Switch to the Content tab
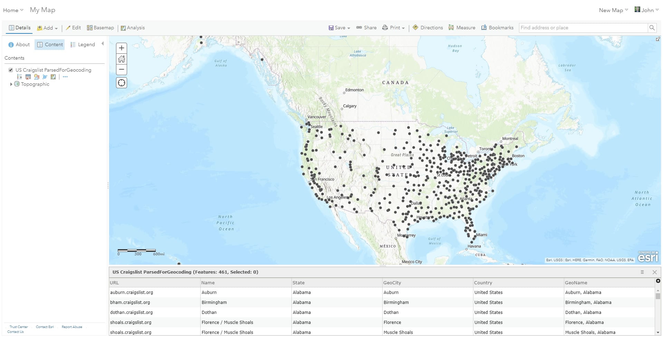The height and width of the screenshot is (337, 663). click(x=50, y=44)
